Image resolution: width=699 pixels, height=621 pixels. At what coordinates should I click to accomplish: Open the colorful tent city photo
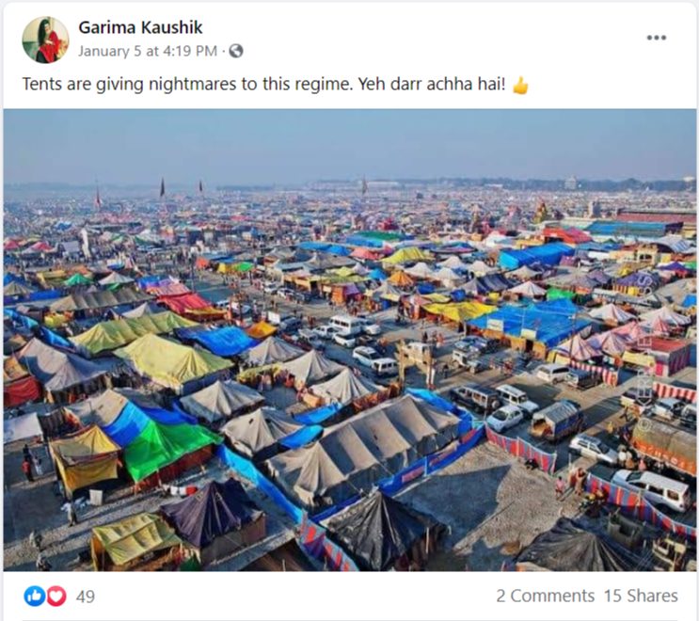(x=350, y=341)
